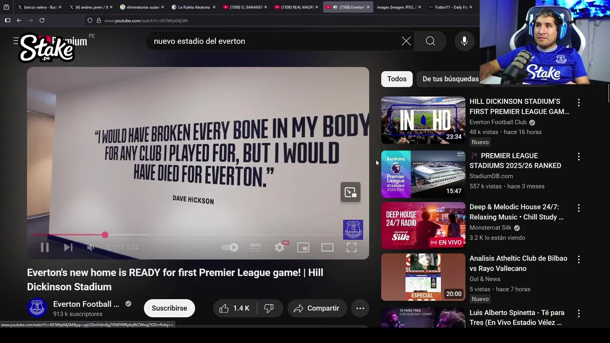Select the 'Todos' filter chip
The height and width of the screenshot is (343, 610).
[x=396, y=79]
